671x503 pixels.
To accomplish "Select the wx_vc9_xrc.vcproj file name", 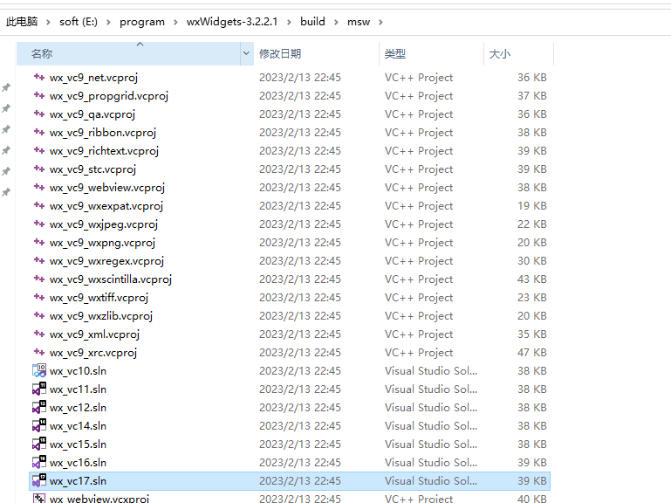I will (x=93, y=353).
